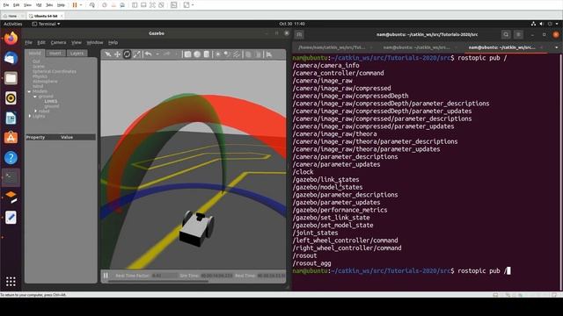Expand the Lights tree node
The height and width of the screenshot is (316, 563).
coord(29,116)
